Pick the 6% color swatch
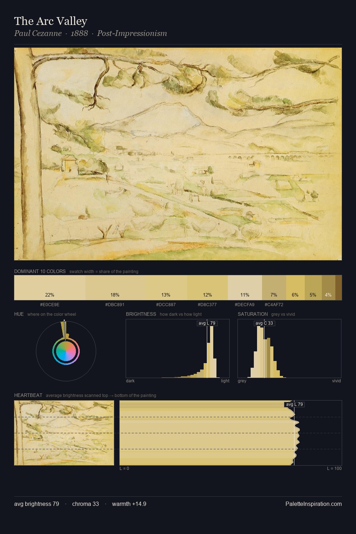The image size is (356, 534). point(295,288)
